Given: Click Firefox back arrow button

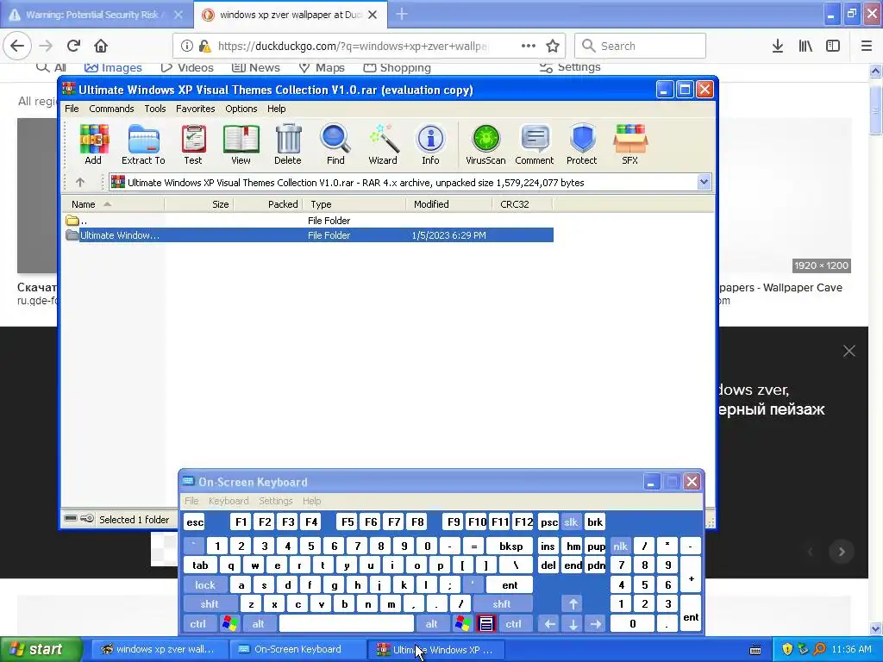Looking at the screenshot, I should tap(17, 46).
